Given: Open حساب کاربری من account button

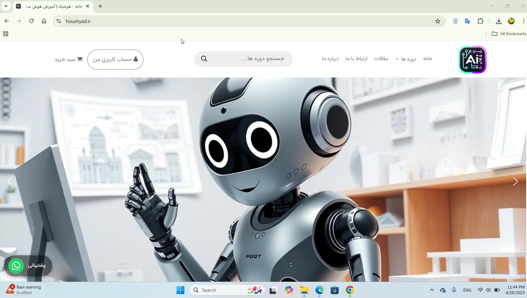Looking at the screenshot, I should (x=115, y=60).
